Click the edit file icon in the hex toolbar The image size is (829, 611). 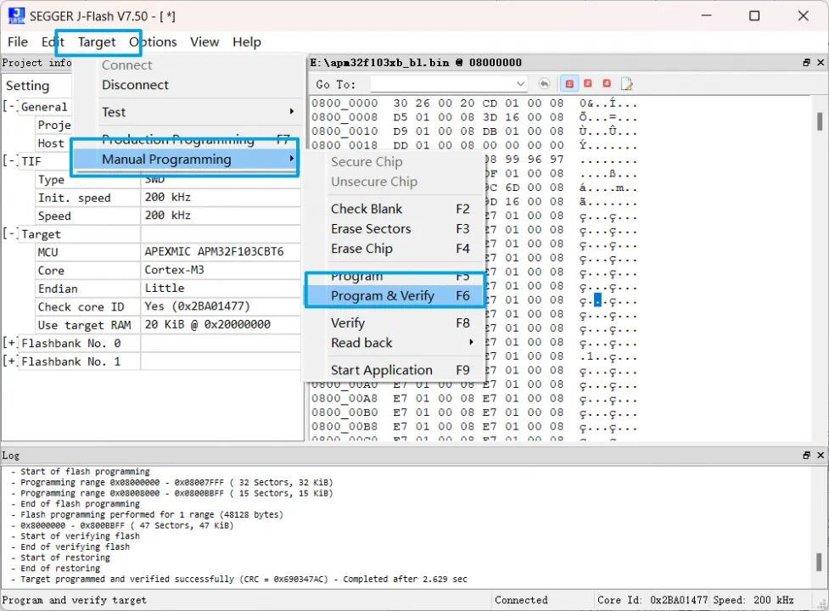click(626, 83)
